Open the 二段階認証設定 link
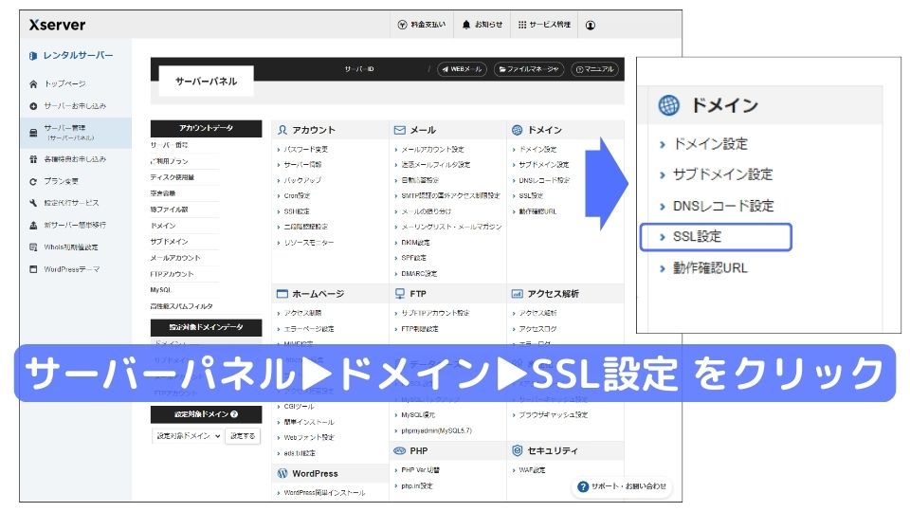 coord(305,227)
